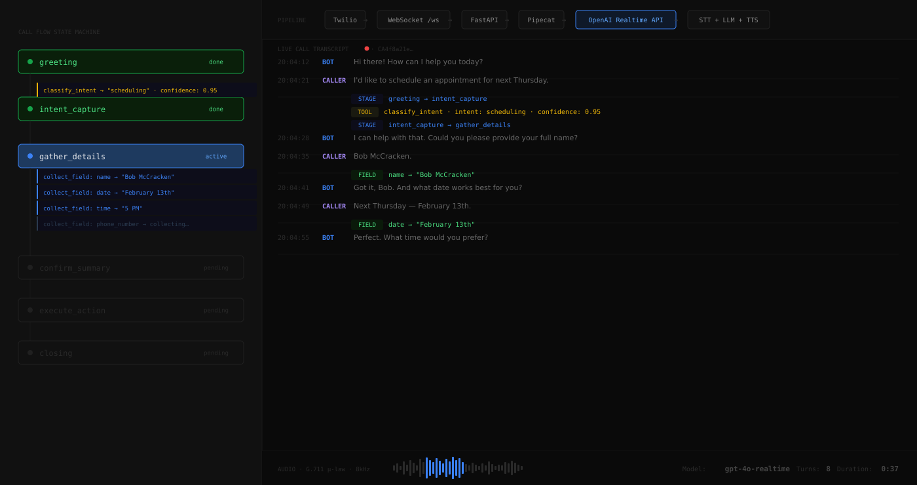Select the Twilio pipeline node

pos(345,20)
